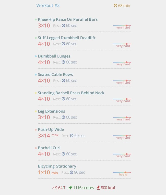The height and width of the screenshot is (195, 166).
Task: Click the clock icon beside 68 min
Action: point(115,6)
